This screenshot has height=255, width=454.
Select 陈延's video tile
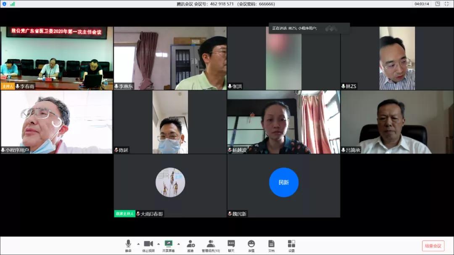pos(170,122)
